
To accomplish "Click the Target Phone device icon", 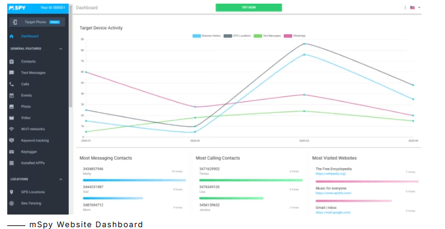I will pos(15,22).
